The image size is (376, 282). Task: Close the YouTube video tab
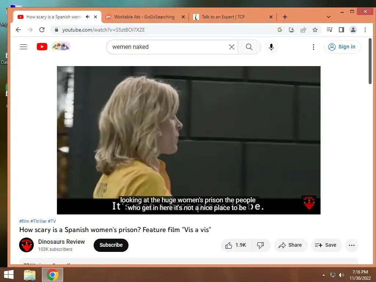[x=95, y=17]
